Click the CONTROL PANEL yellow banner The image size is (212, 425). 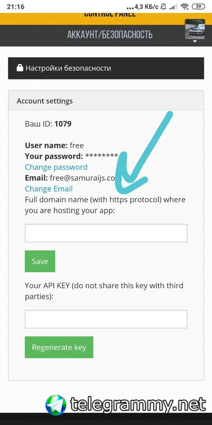pyautogui.click(x=110, y=15)
